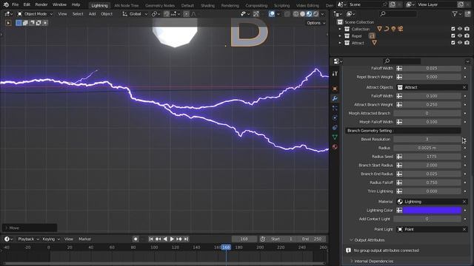Image resolution: width=474 pixels, height=266 pixels.
Task: Open the Object Data properties tab
Action: click(x=335, y=137)
